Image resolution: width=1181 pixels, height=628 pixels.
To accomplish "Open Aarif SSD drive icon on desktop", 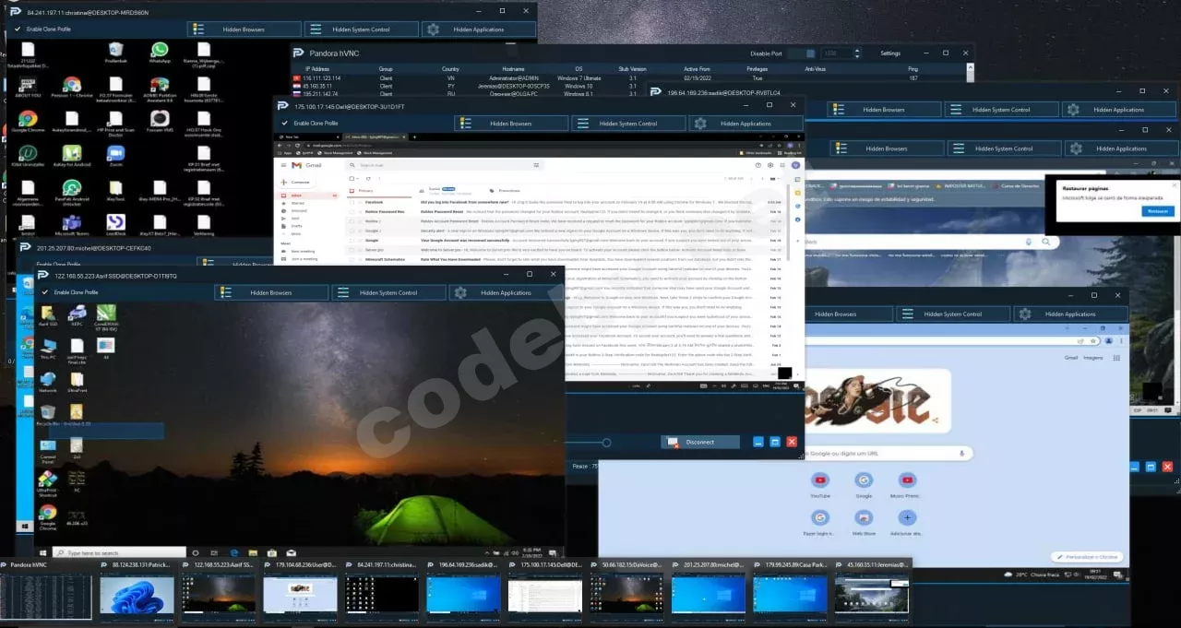I will click(48, 315).
